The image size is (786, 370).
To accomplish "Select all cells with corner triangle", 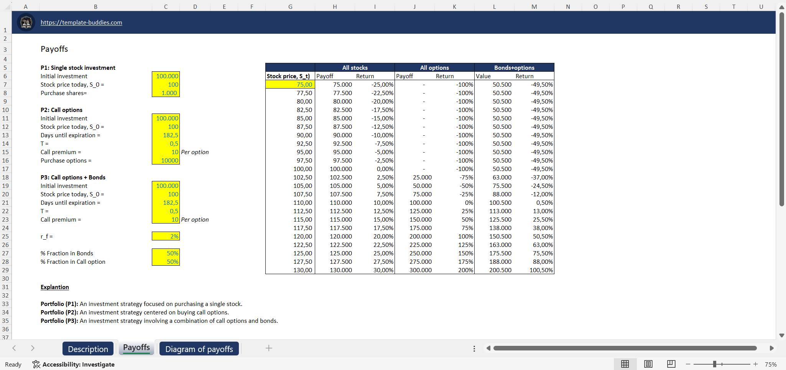I will pyautogui.click(x=8, y=7).
